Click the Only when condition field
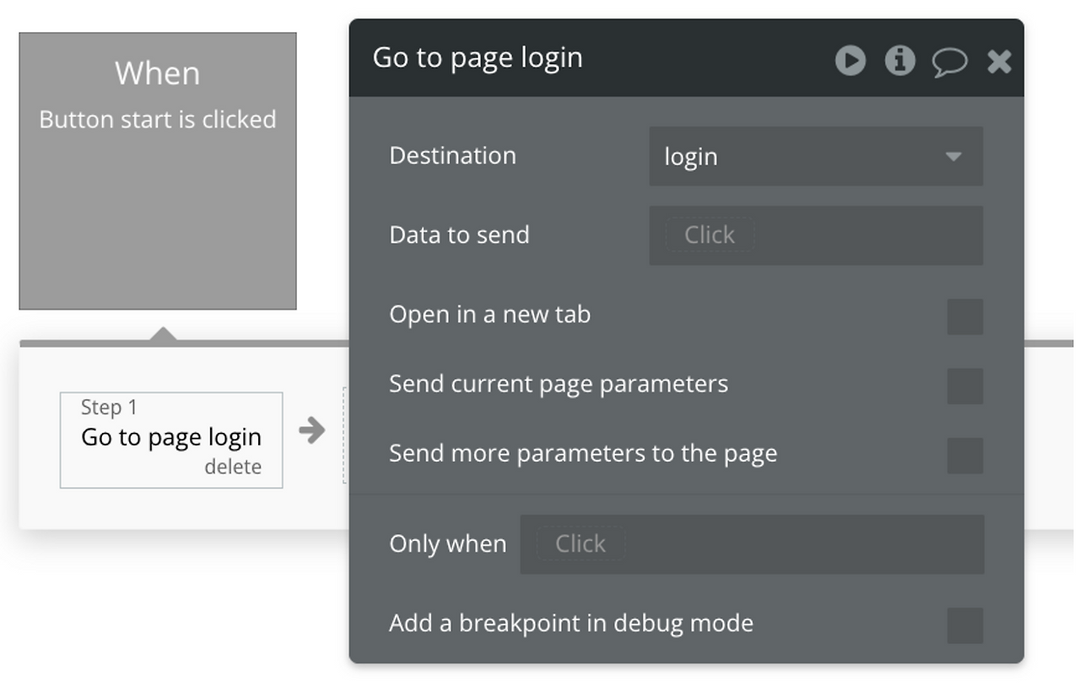This screenshot has width=1080, height=686. 751,544
